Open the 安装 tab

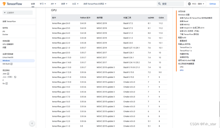(33, 4)
